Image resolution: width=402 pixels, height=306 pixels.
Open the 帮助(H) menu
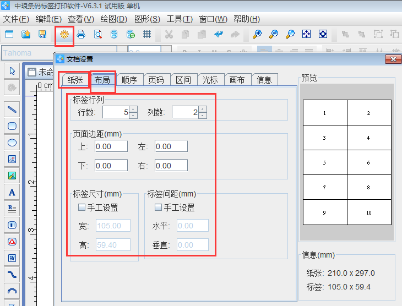pyautogui.click(x=246, y=19)
